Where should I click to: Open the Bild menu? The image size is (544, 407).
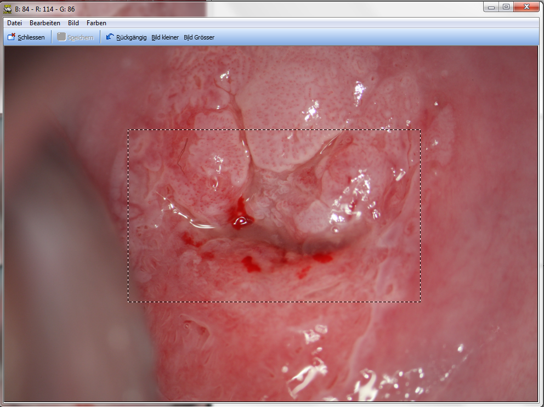point(73,23)
